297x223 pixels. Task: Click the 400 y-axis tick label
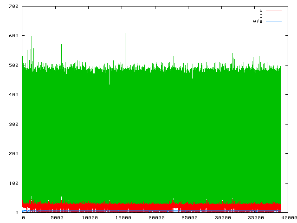(13, 95)
